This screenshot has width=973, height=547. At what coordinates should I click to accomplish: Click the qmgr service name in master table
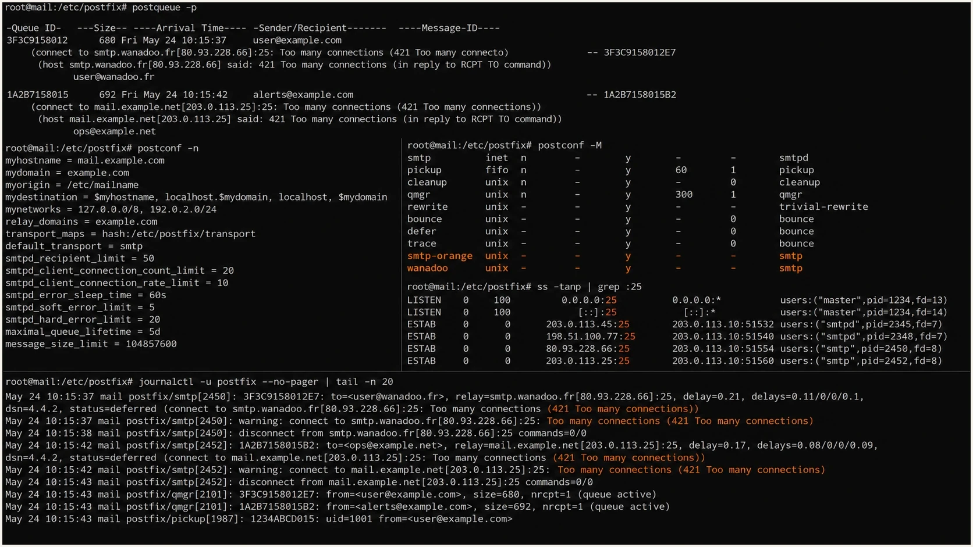418,194
